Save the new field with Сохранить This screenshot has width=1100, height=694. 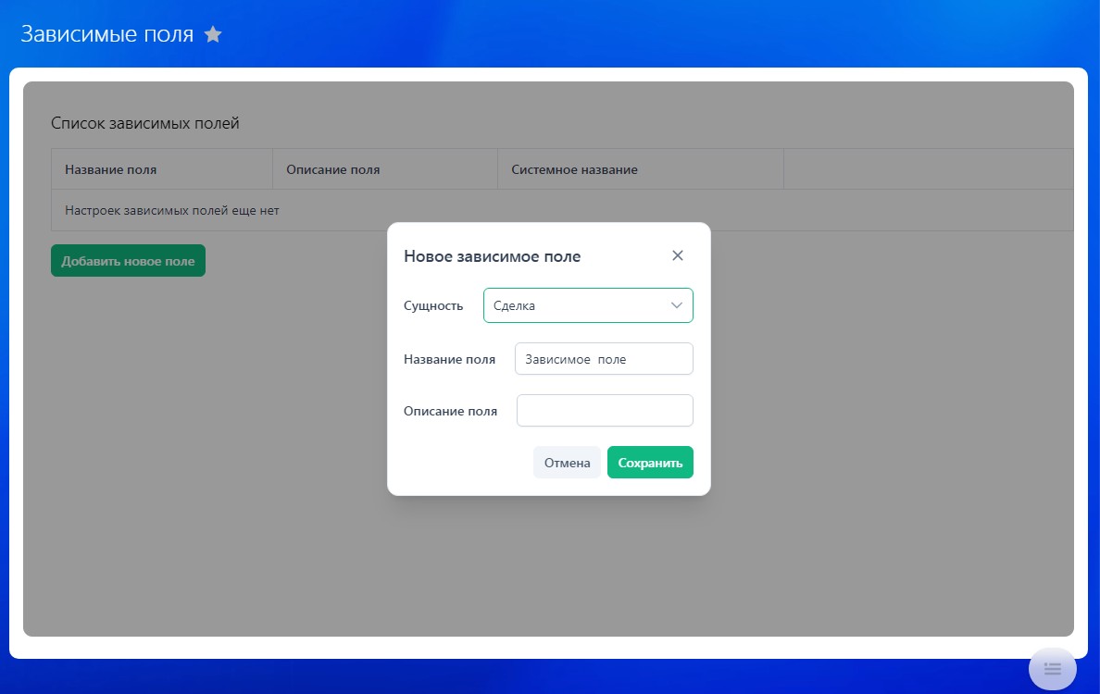click(x=649, y=463)
